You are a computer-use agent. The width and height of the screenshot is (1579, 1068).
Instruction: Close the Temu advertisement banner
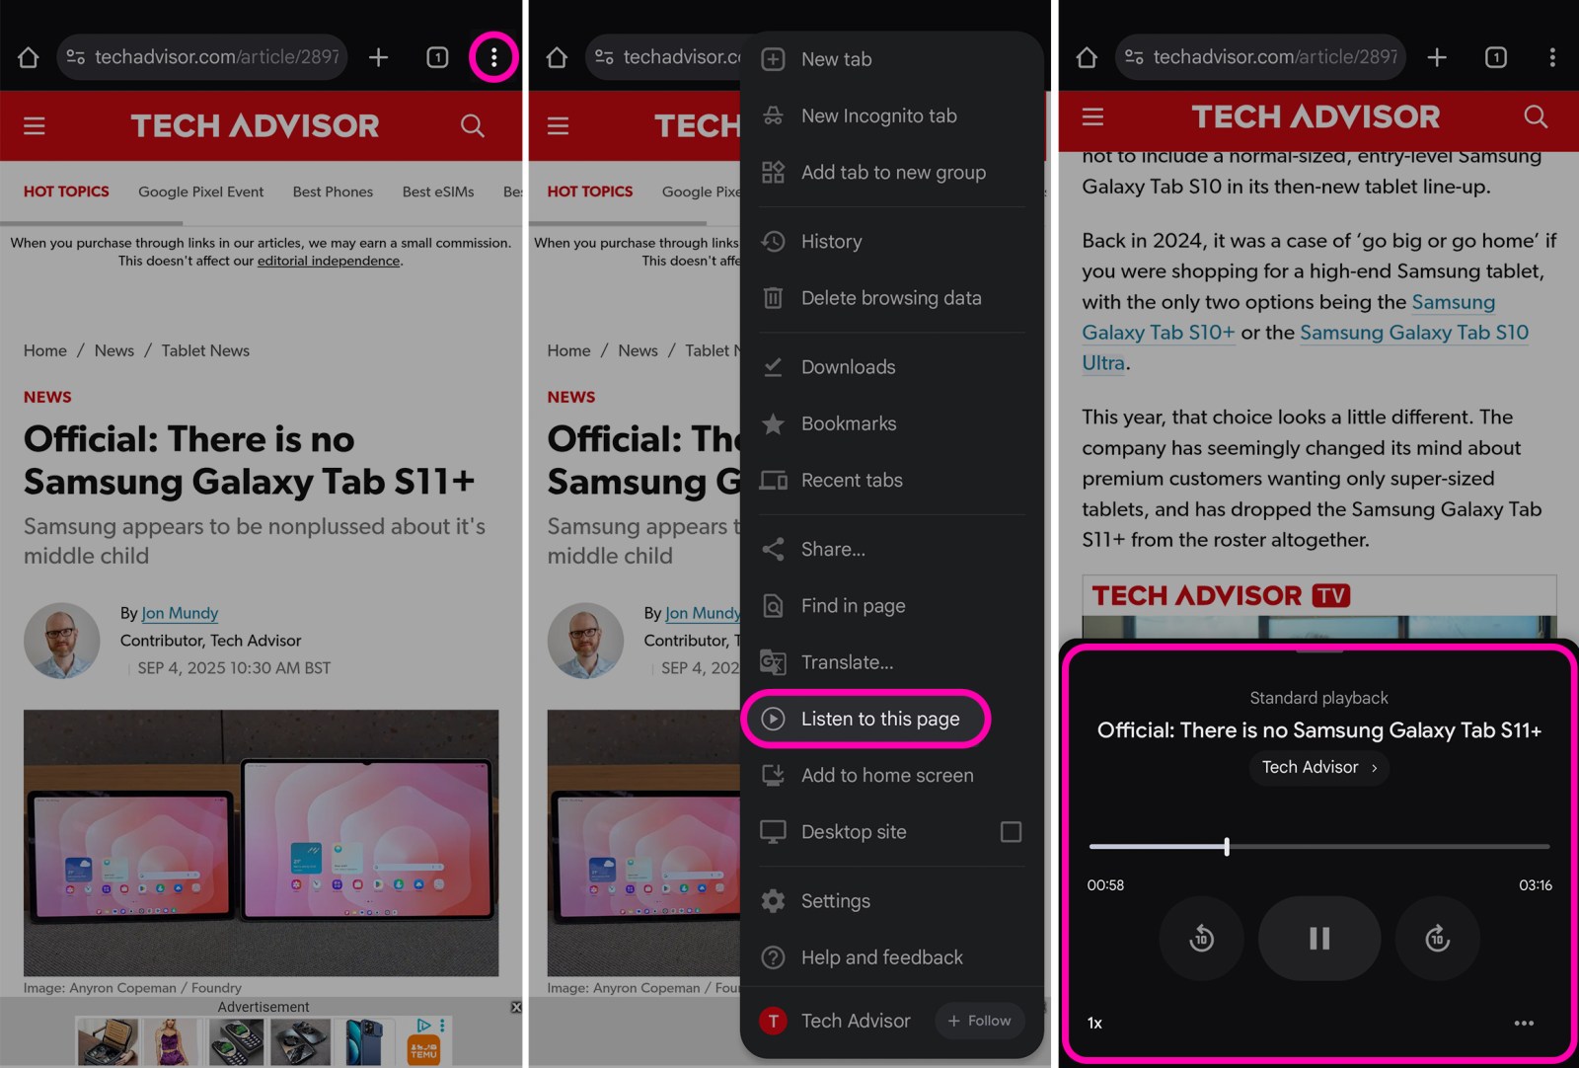pos(515,1007)
